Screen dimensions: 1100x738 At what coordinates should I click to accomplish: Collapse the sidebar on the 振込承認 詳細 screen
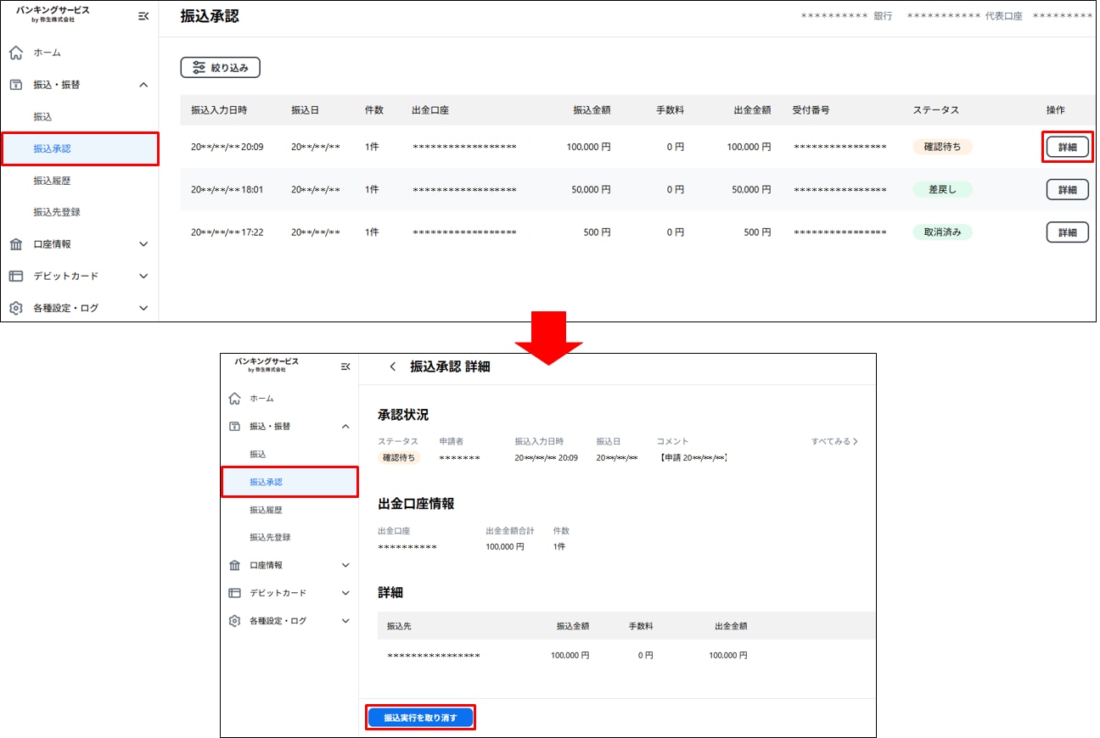[x=345, y=366]
